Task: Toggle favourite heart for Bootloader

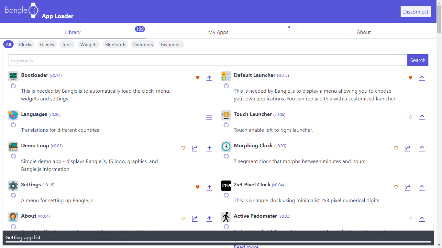Action: point(198,77)
